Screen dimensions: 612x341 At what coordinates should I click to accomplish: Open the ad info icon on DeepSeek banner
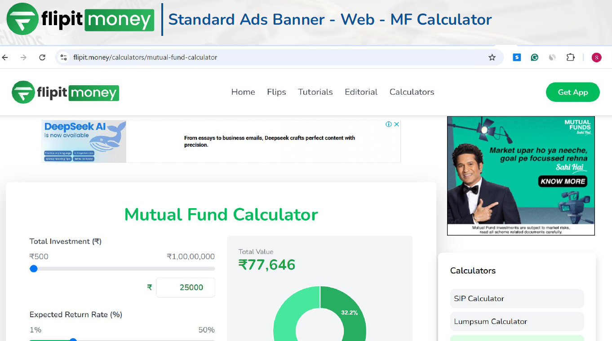click(389, 124)
